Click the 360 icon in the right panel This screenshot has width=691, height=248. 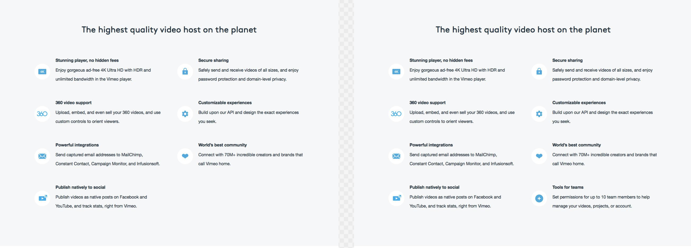tap(396, 114)
